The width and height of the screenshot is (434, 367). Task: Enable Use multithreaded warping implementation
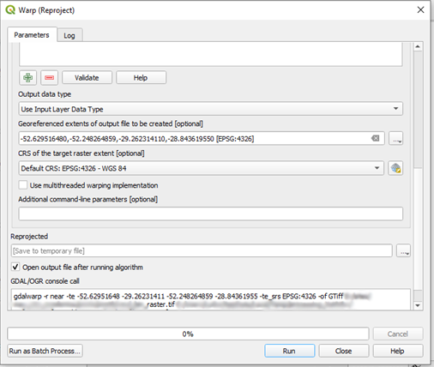pyautogui.click(x=23, y=185)
